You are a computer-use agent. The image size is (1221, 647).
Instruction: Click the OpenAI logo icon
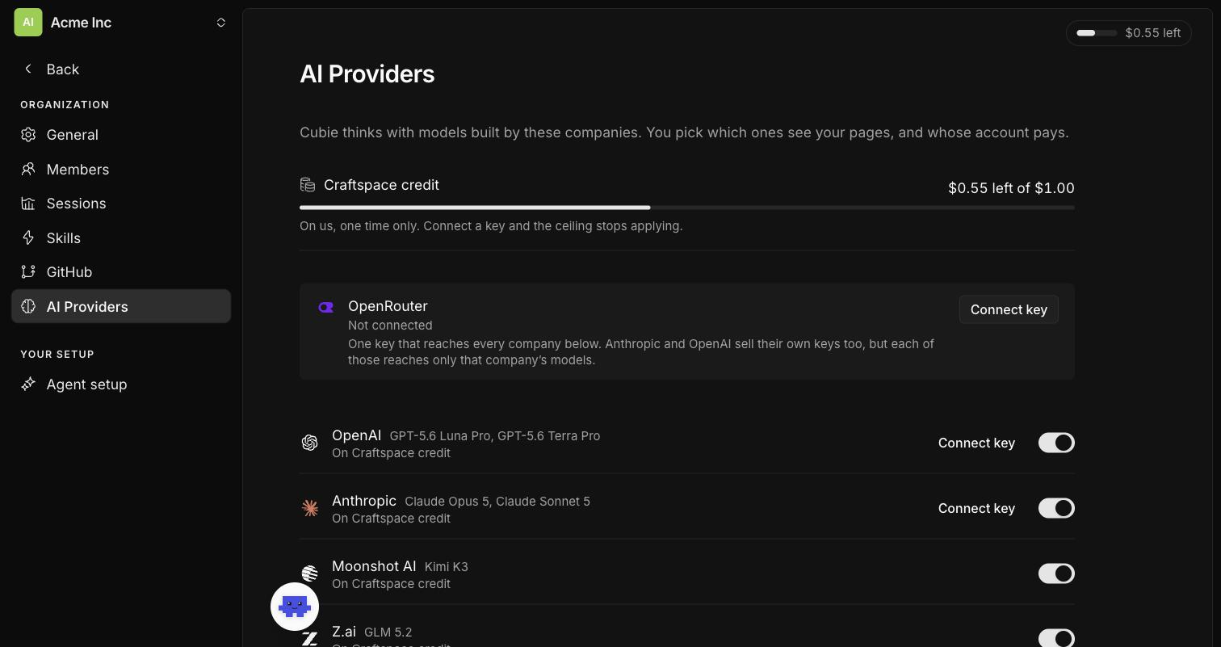pos(309,443)
